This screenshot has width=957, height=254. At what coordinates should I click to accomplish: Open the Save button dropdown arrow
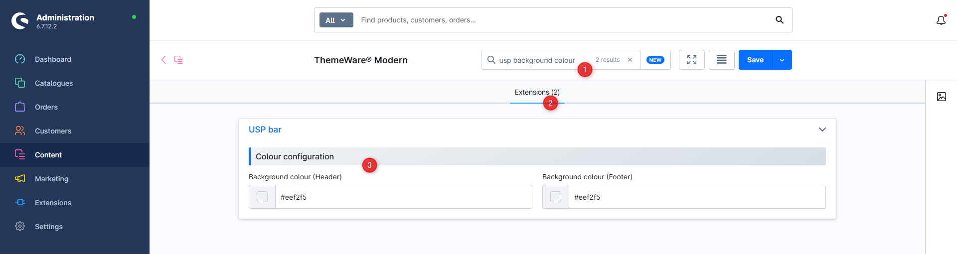pos(782,60)
